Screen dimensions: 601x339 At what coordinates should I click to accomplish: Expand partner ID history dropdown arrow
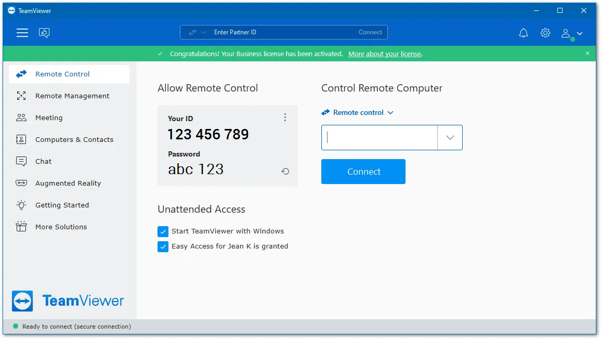(x=450, y=137)
